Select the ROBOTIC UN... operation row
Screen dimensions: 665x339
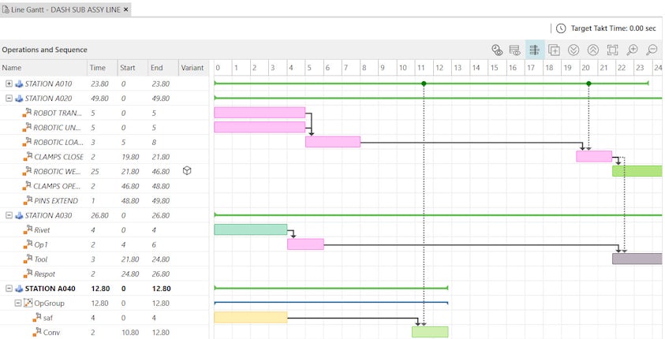coord(104,128)
